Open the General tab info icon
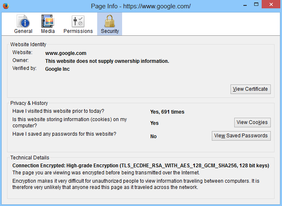The image size is (282, 206). (x=23, y=21)
